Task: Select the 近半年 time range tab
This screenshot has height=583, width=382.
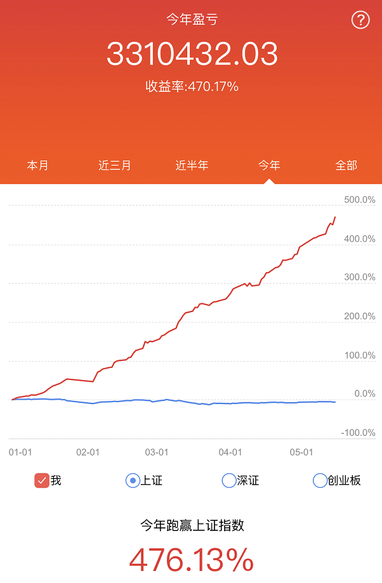Action: (192, 166)
